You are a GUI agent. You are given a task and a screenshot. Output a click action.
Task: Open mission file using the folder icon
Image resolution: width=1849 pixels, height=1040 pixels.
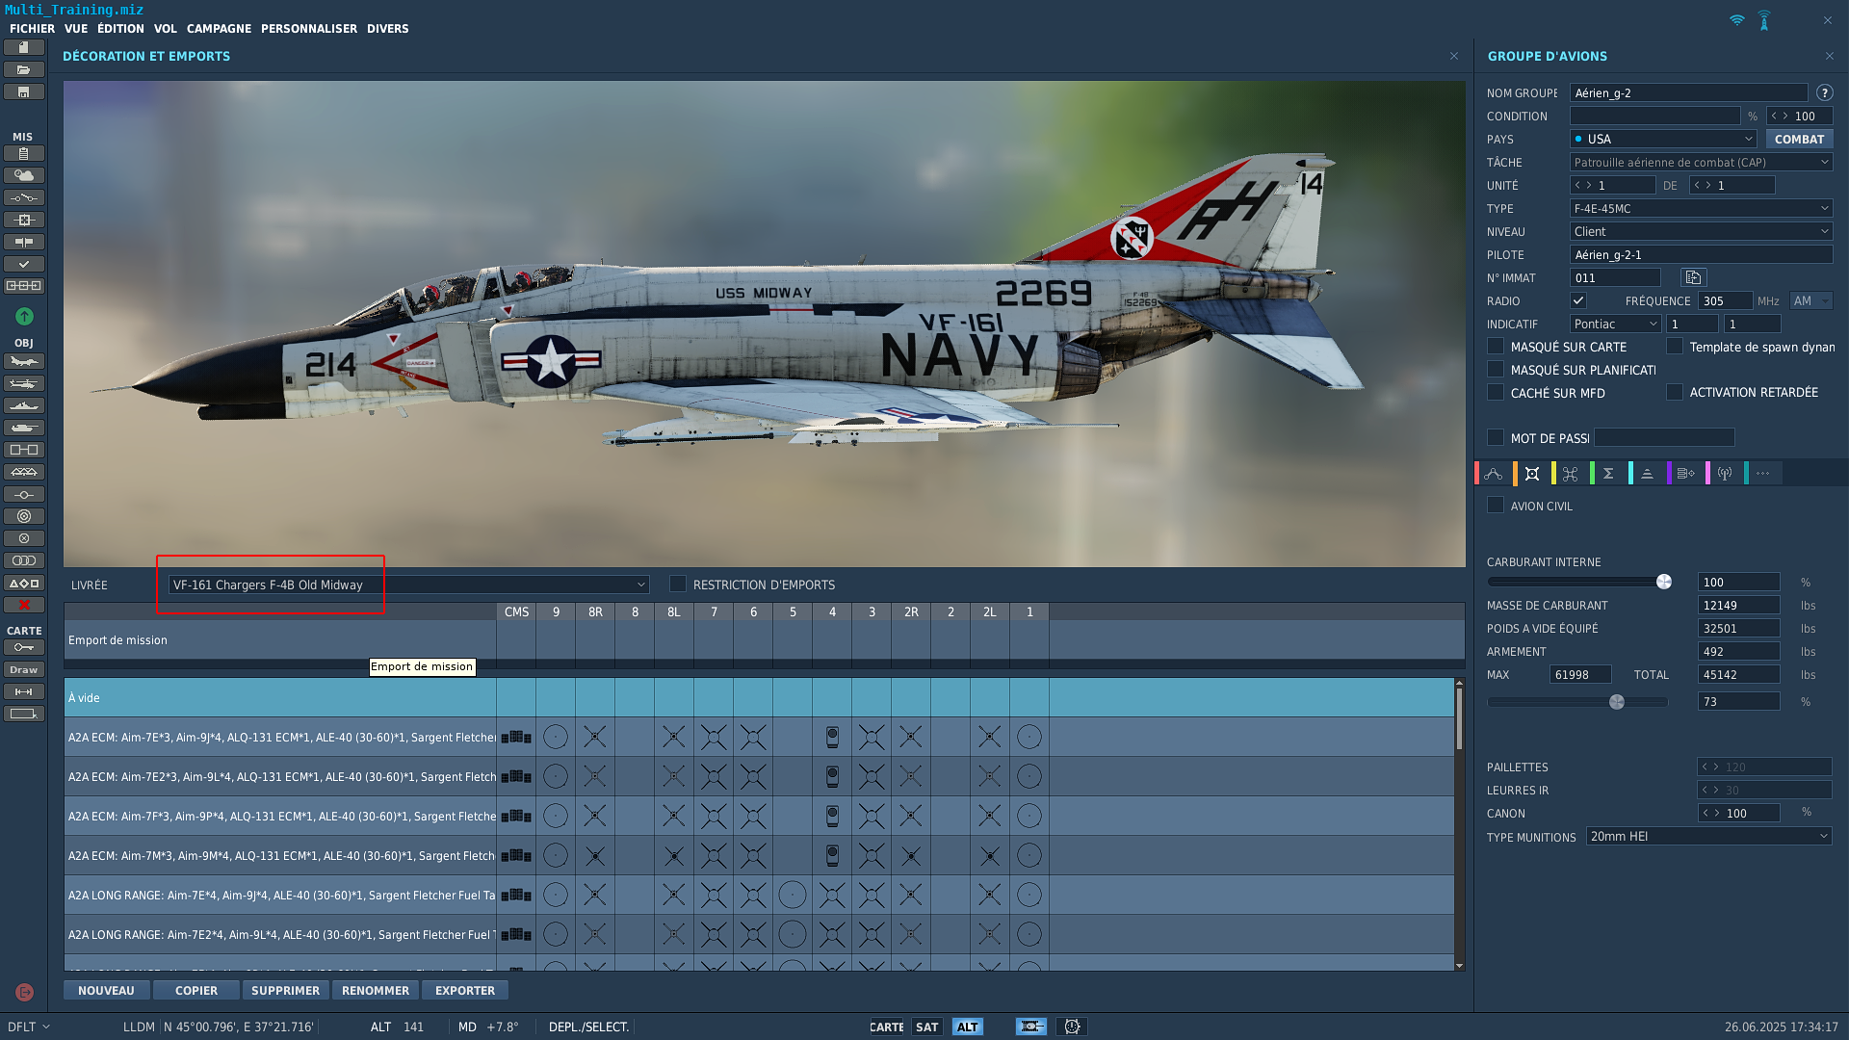pos(24,69)
